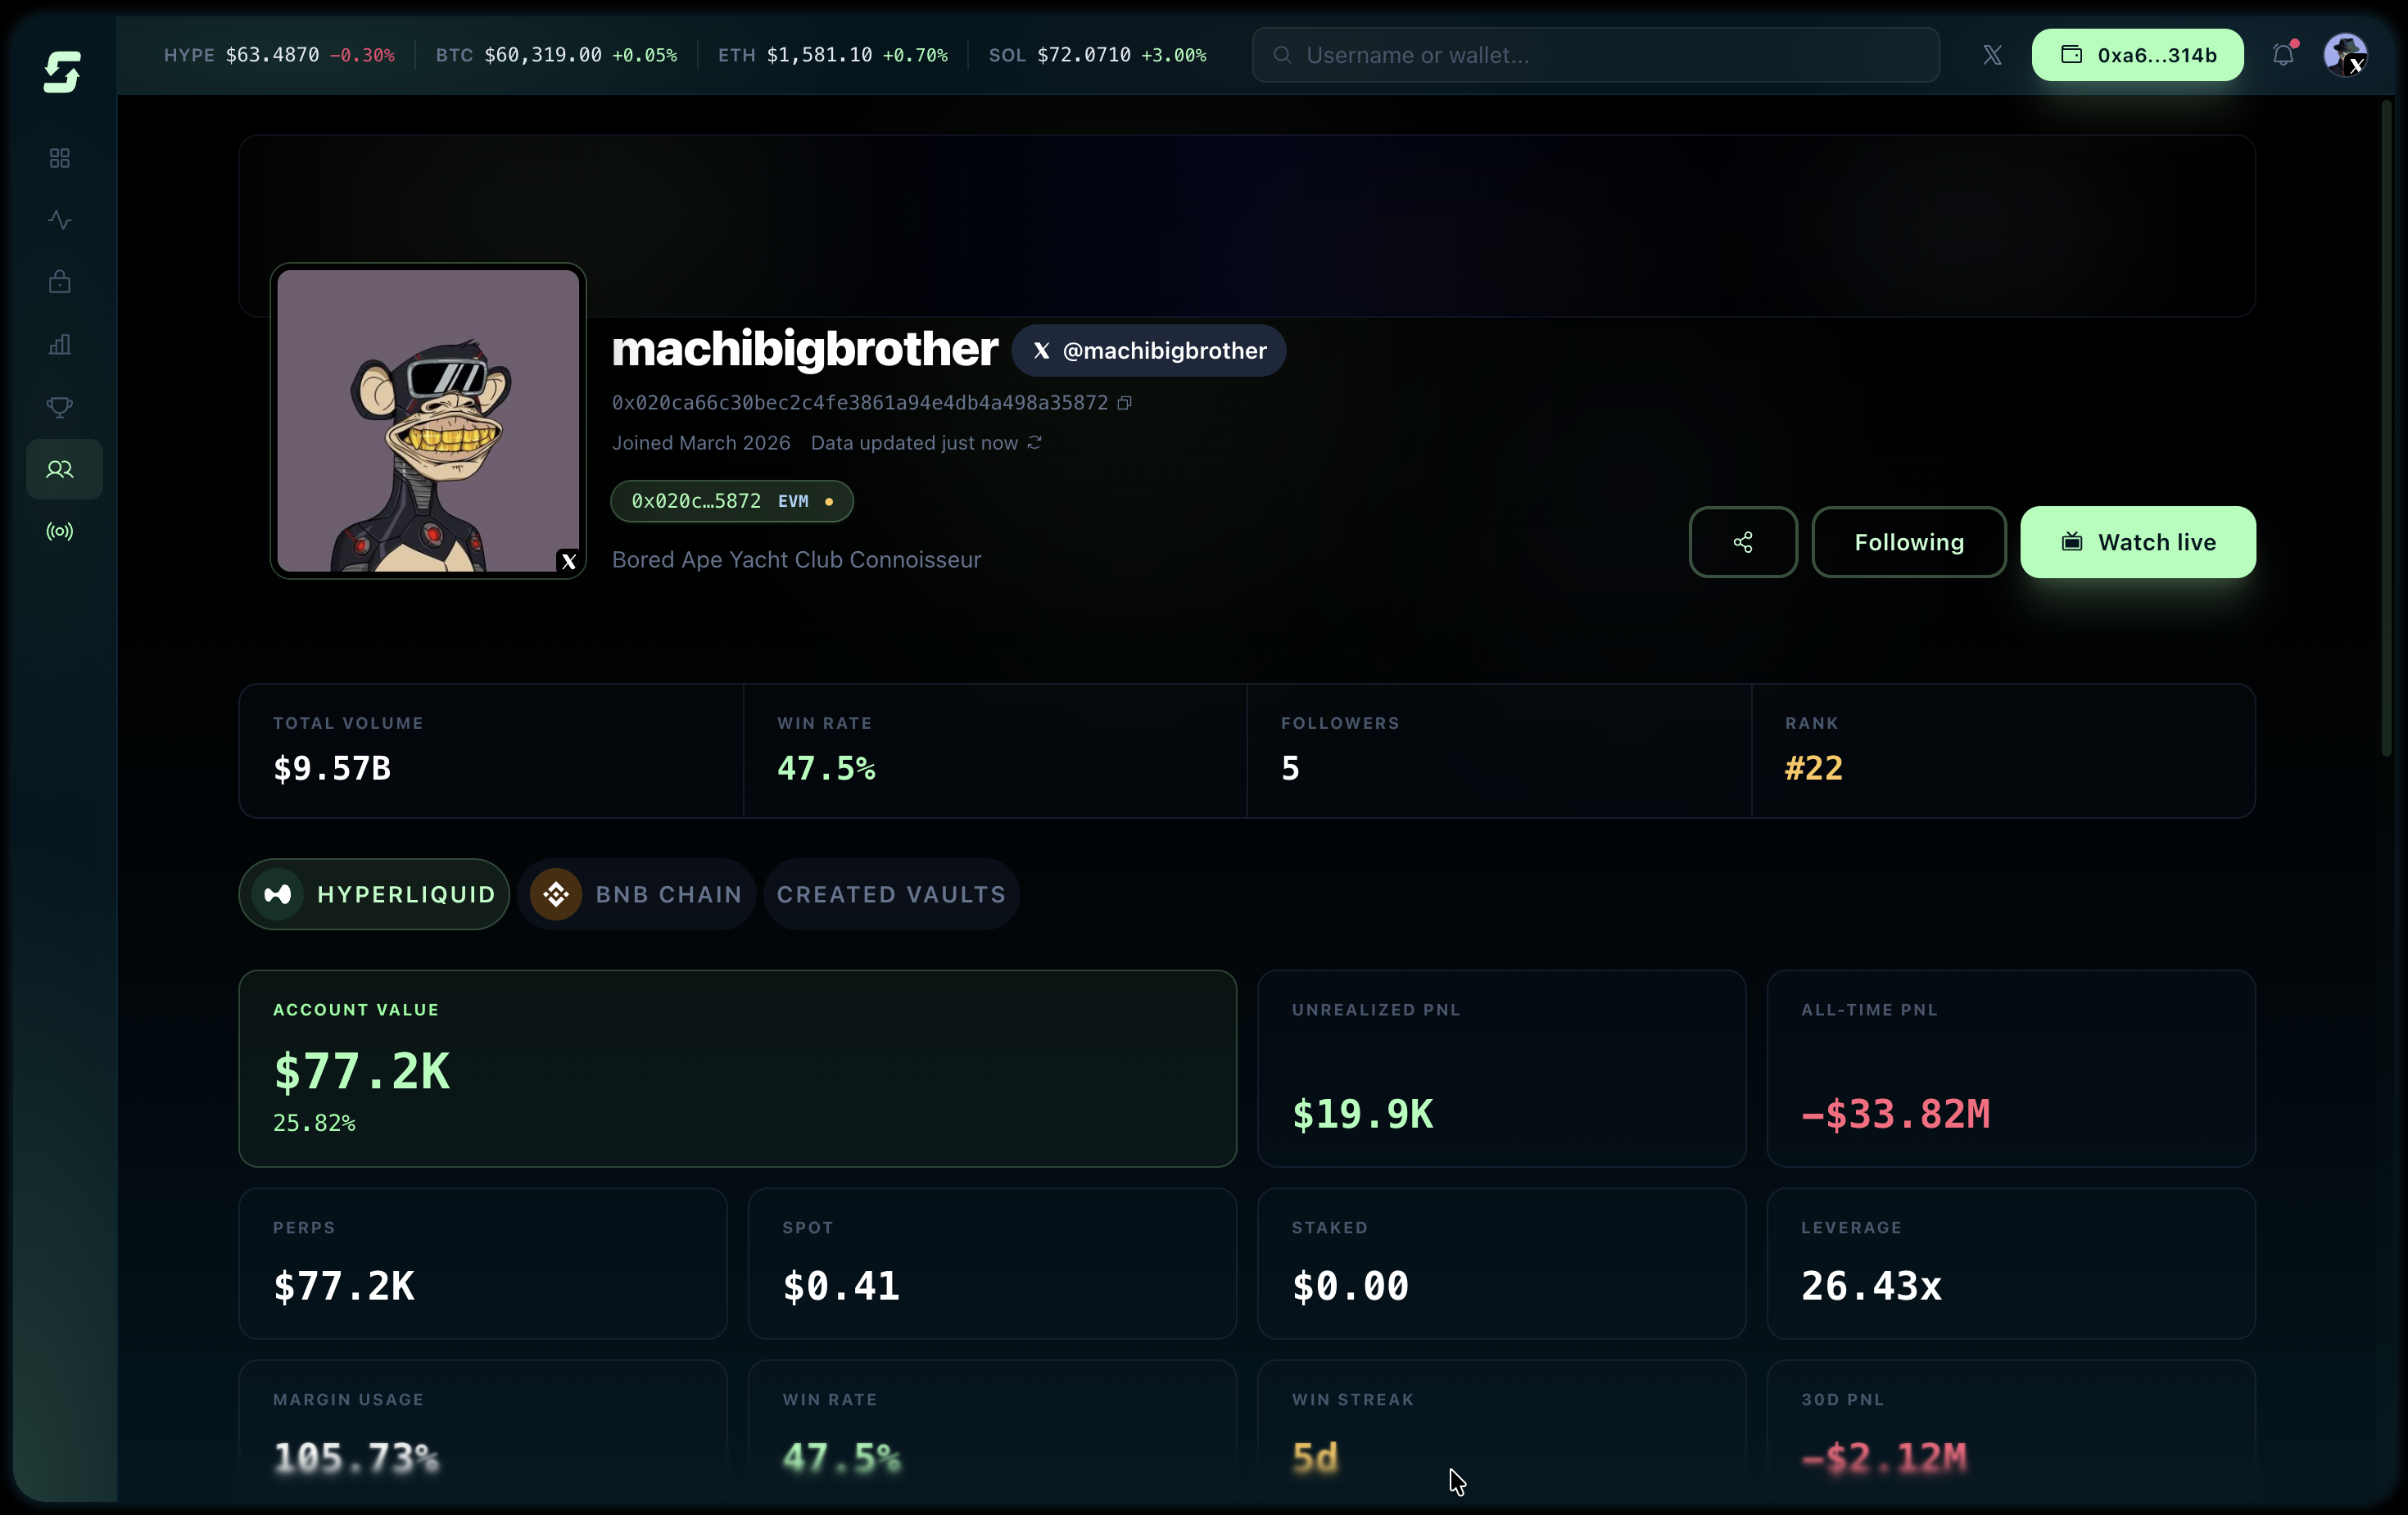Click the Hyperliquid logo icon in tab

[x=278, y=894]
